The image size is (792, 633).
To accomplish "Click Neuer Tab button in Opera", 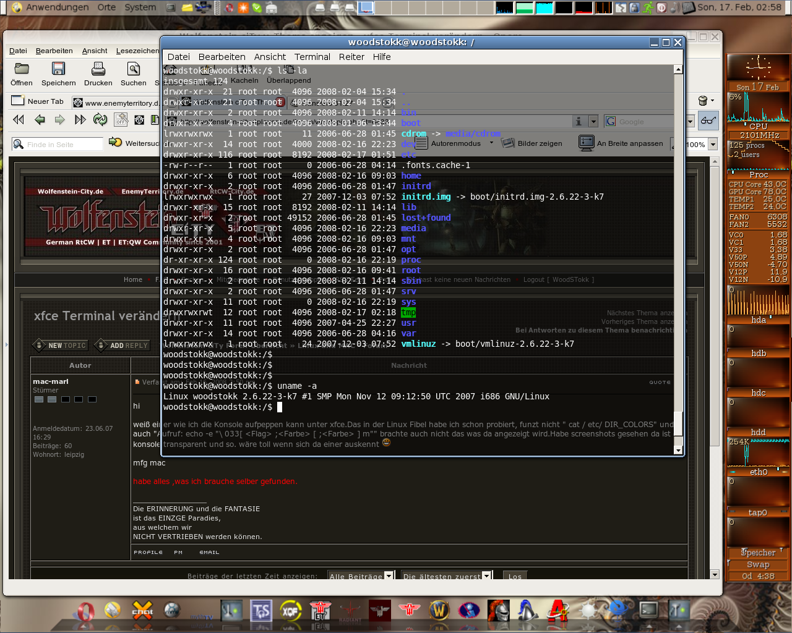I will 38,101.
